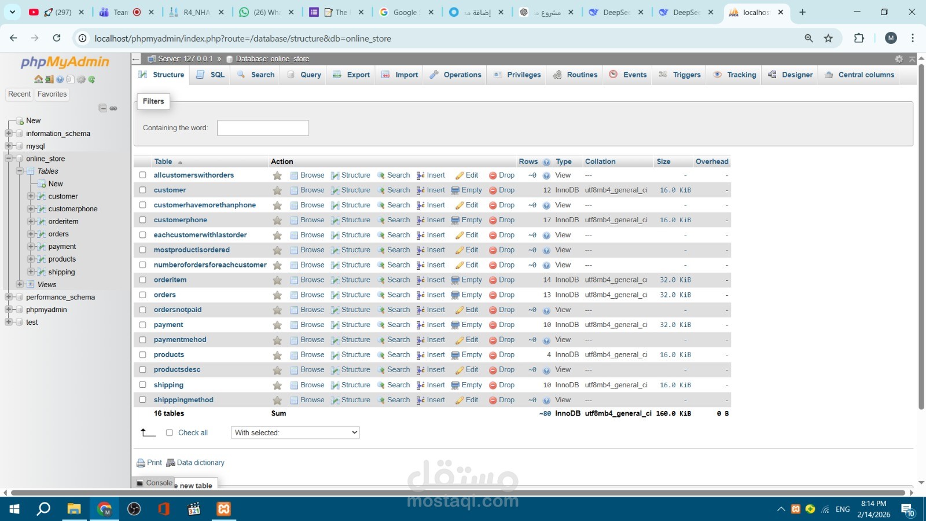Open the With selected dropdown
This screenshot has height=521, width=926.
click(x=295, y=432)
